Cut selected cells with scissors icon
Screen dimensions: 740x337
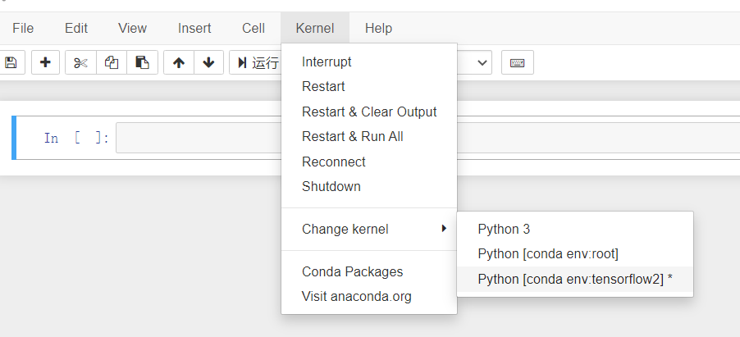(80, 62)
